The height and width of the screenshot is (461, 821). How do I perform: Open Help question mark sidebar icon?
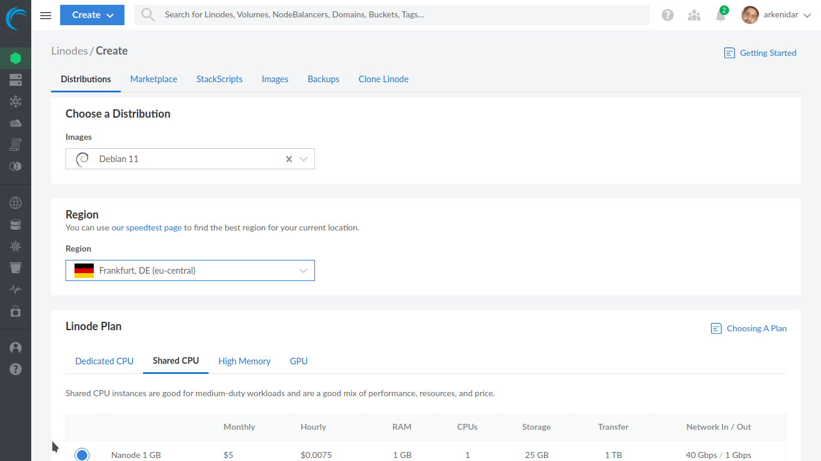click(x=16, y=369)
